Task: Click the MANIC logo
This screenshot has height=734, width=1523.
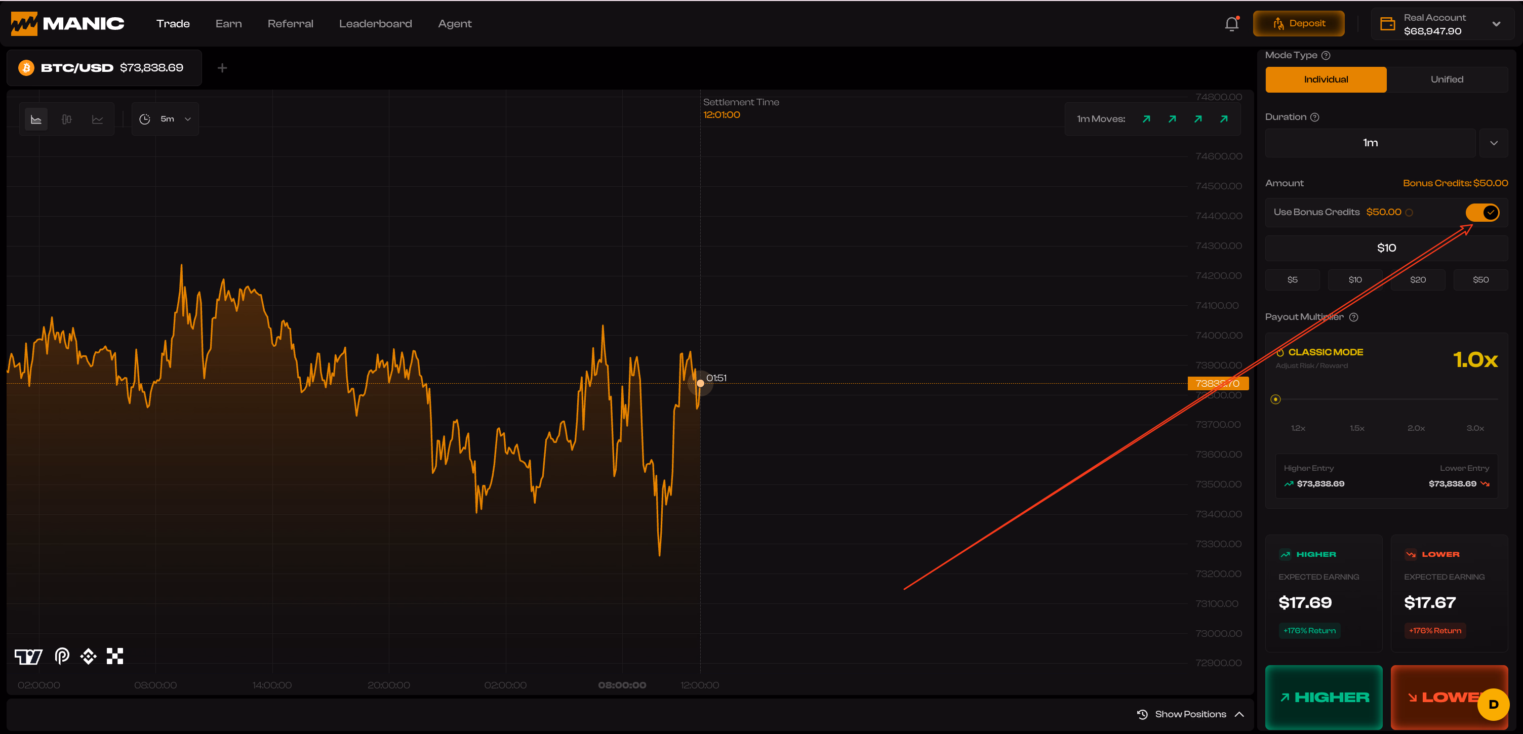Action: pos(67,24)
